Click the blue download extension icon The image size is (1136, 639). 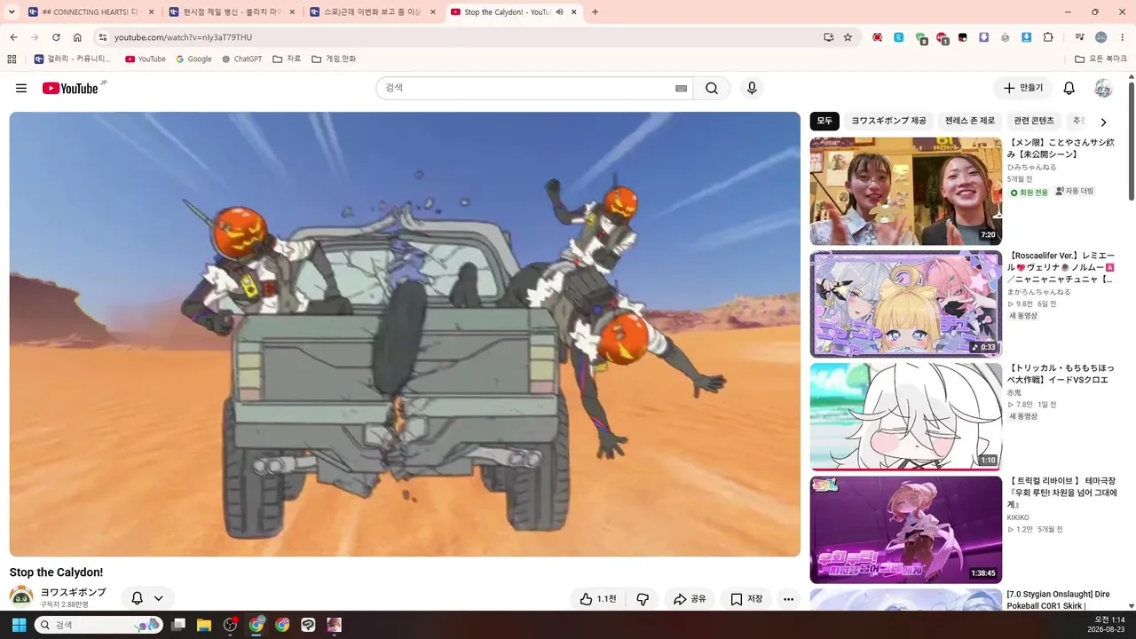(x=1027, y=37)
